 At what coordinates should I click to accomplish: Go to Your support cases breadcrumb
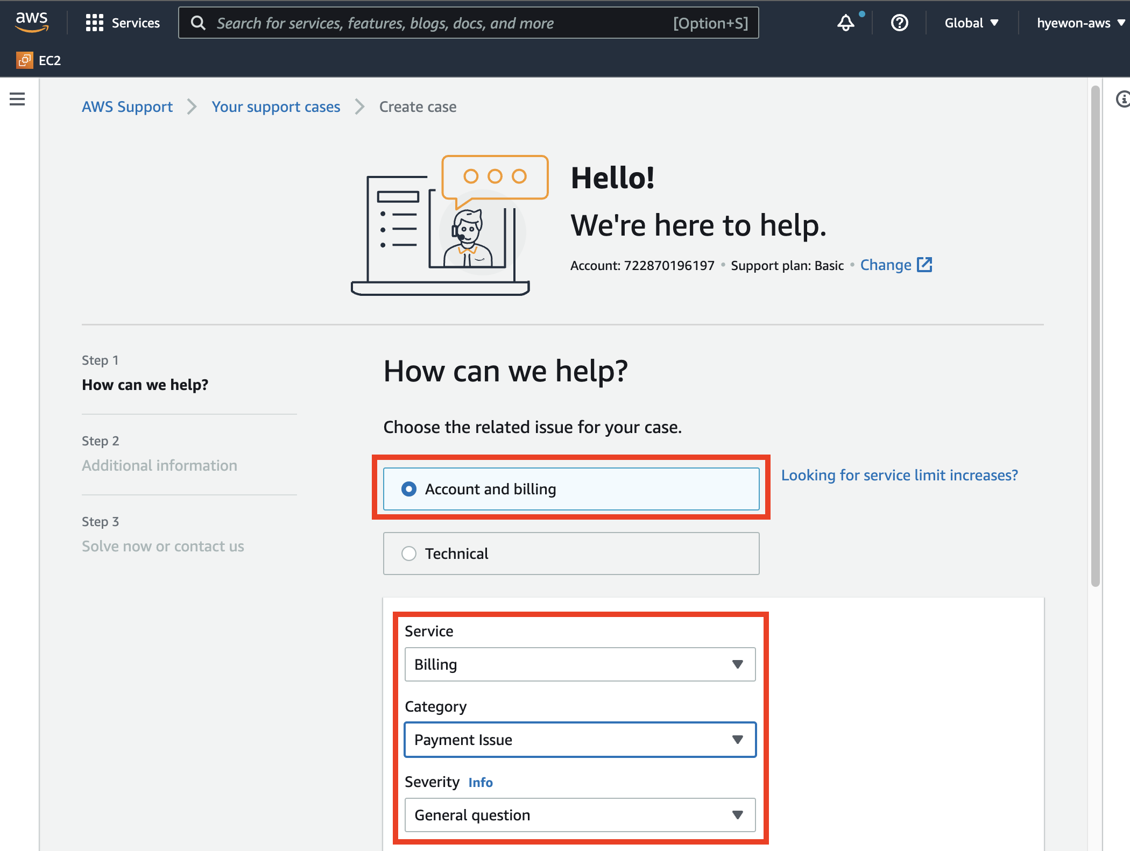[276, 107]
